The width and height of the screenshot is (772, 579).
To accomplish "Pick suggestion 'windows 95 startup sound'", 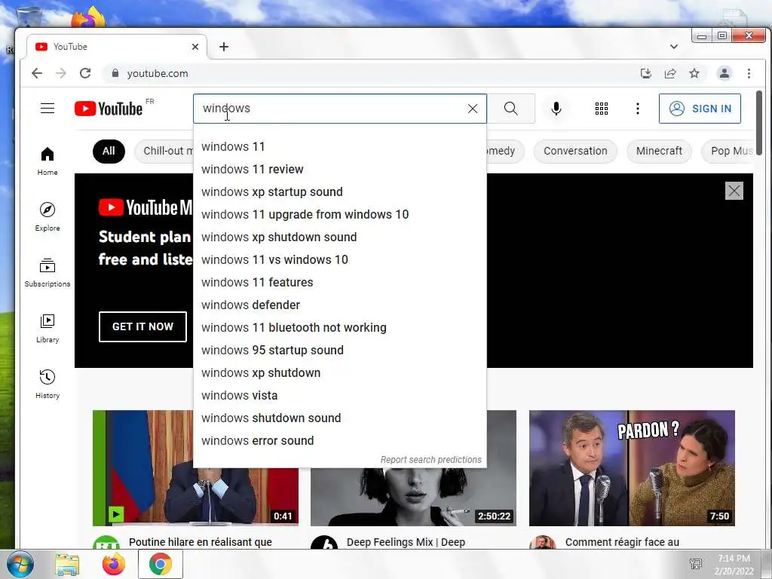I will [340, 351].
